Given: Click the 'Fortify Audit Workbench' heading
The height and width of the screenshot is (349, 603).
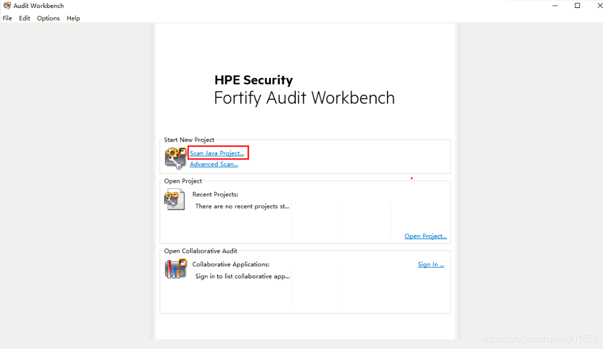Looking at the screenshot, I should coord(304,97).
